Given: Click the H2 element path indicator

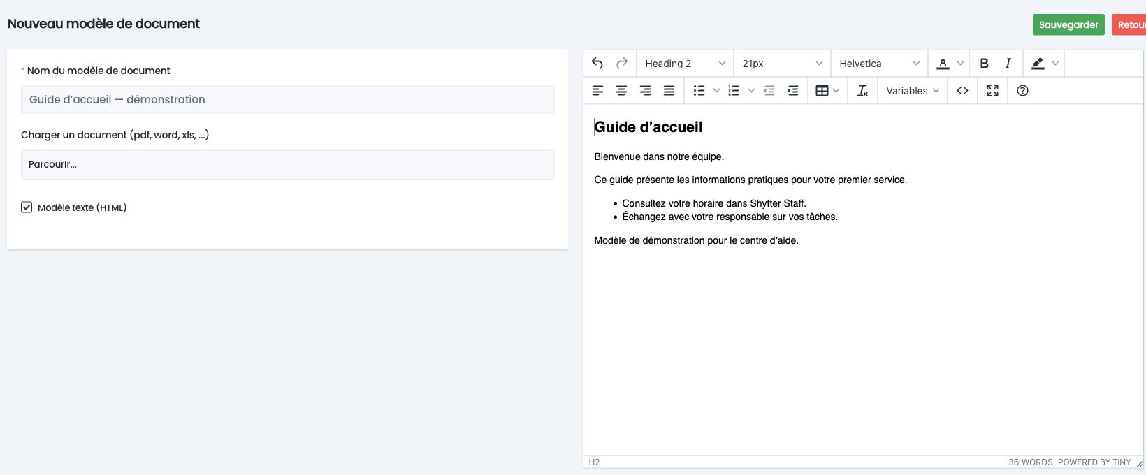Looking at the screenshot, I should [594, 462].
